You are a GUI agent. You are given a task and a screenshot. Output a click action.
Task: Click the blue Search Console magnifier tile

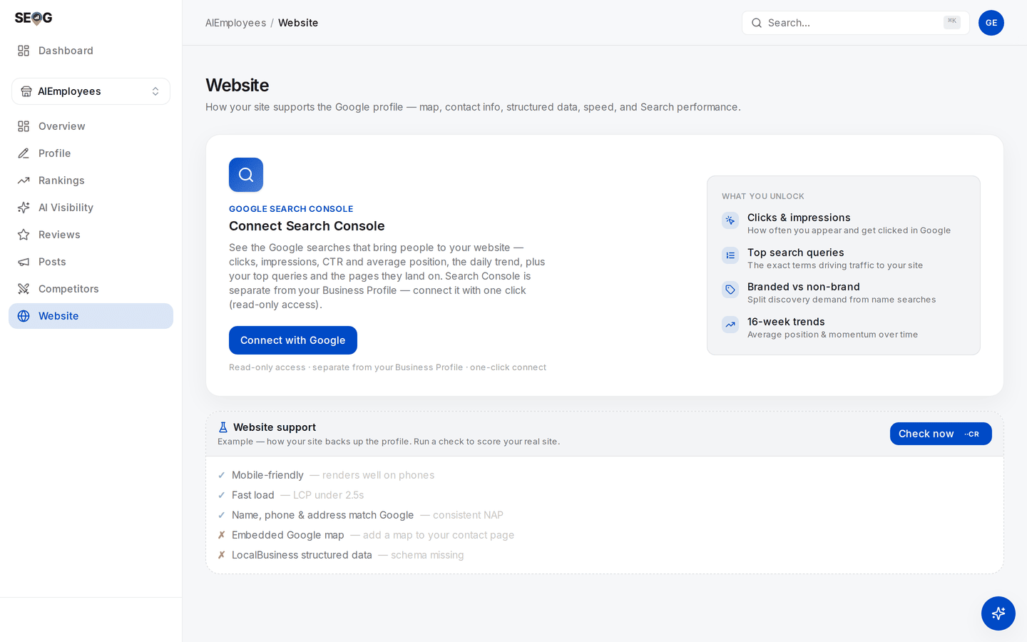click(246, 175)
